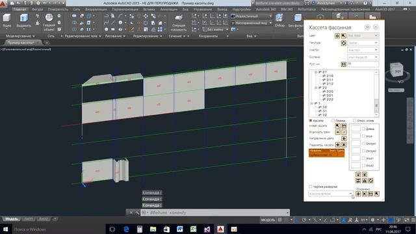Click the magnifier icon for Новая кассета
The image size is (416, 234).
(337, 125)
